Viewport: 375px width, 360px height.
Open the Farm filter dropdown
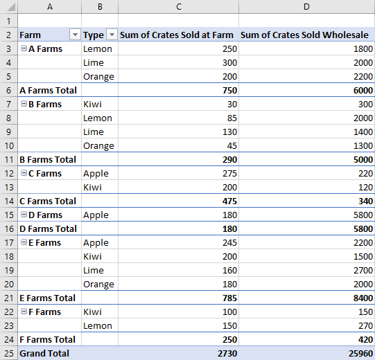click(x=75, y=35)
